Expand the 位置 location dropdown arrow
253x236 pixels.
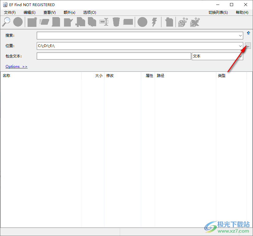[x=240, y=46]
